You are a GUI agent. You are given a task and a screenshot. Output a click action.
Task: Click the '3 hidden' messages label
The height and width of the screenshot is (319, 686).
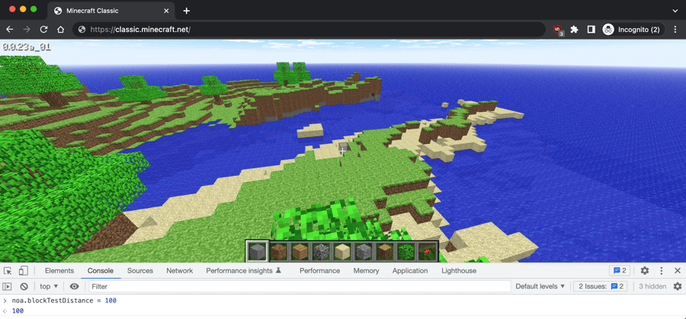[x=652, y=287]
